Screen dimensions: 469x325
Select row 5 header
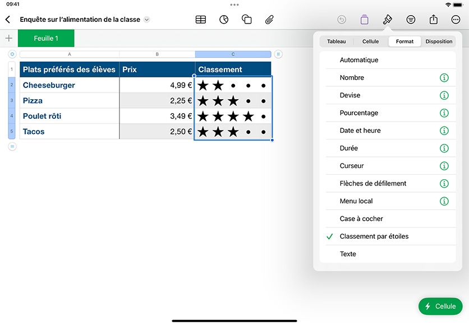click(x=12, y=132)
